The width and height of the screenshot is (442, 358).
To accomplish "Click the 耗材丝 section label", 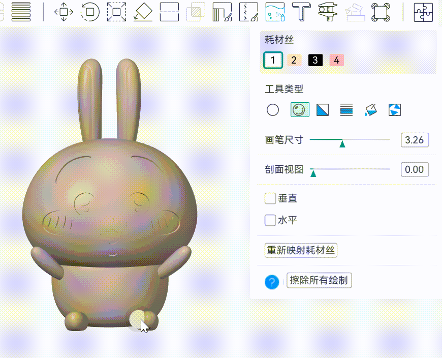I will coord(279,40).
